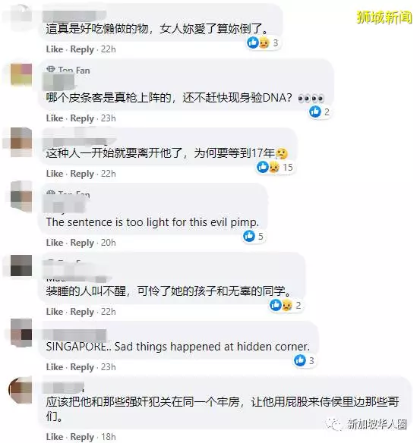Image resolution: width=420 pixels, height=443 pixels.
Task: Reply to the comment about 验DNA
Action: click(x=82, y=118)
